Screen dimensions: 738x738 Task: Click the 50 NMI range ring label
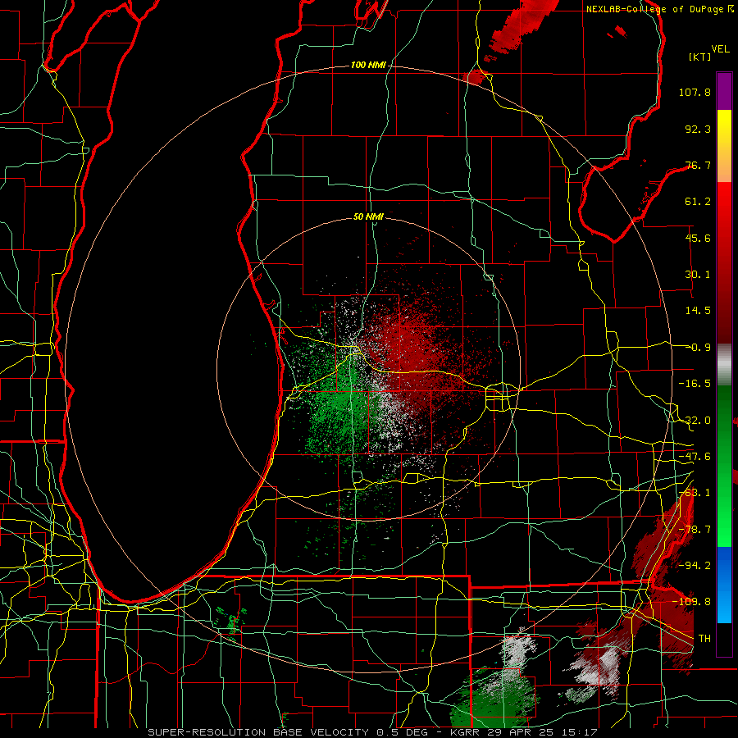(x=368, y=217)
